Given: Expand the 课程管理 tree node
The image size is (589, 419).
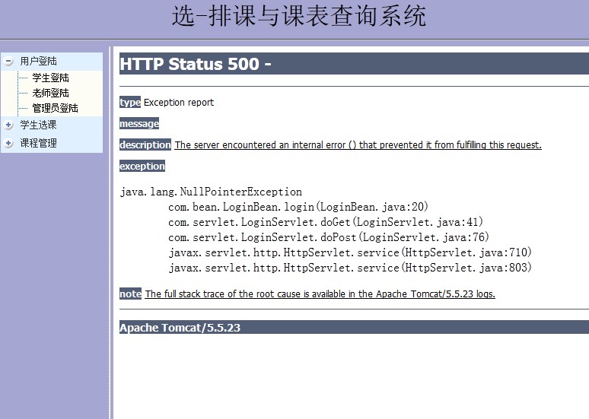Looking at the screenshot, I should [x=8, y=143].
